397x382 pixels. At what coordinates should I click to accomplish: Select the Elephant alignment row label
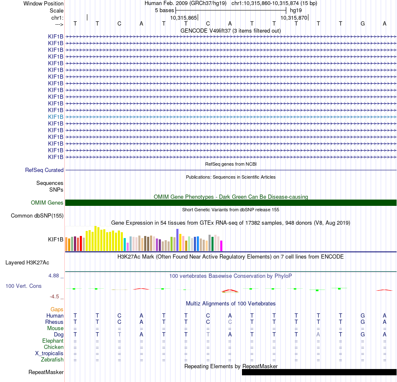click(53, 341)
